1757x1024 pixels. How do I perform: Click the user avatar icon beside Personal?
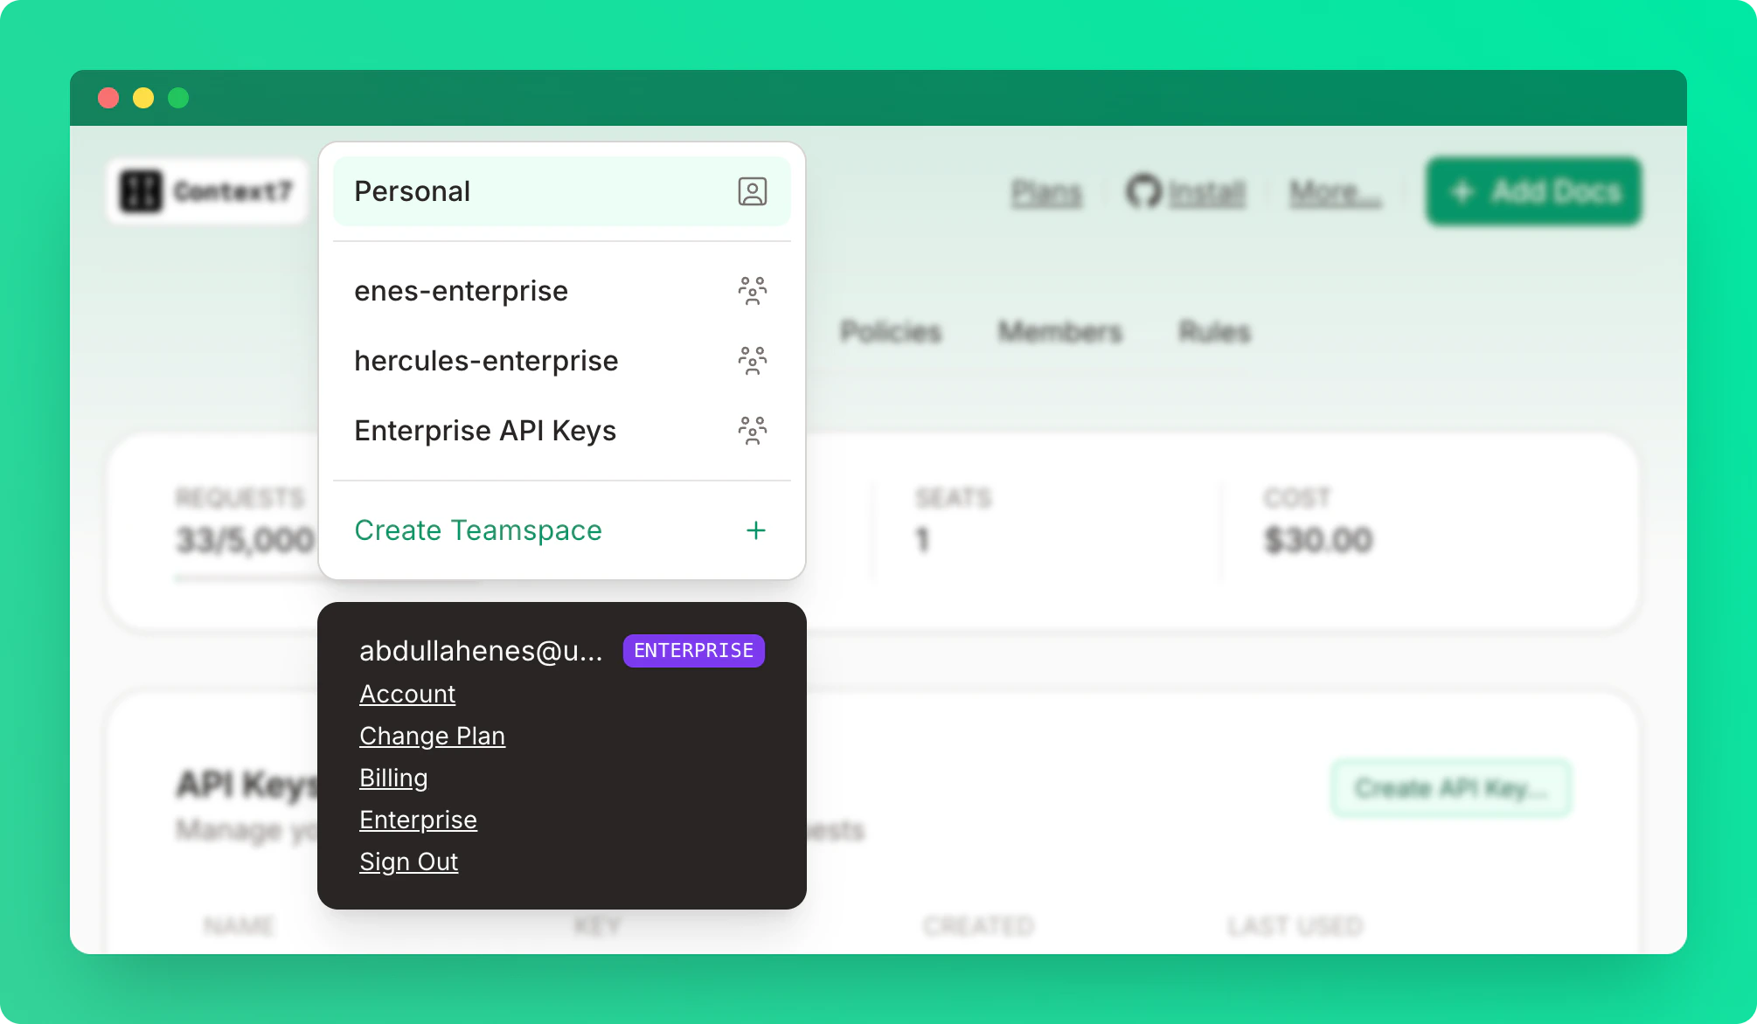(753, 190)
